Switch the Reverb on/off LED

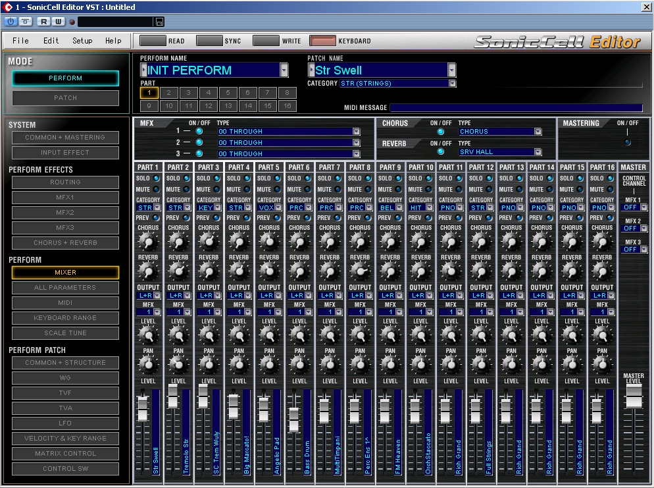pos(440,151)
